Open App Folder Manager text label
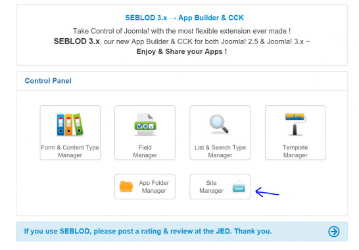Viewport: 359px width, 250px height. 154,187
